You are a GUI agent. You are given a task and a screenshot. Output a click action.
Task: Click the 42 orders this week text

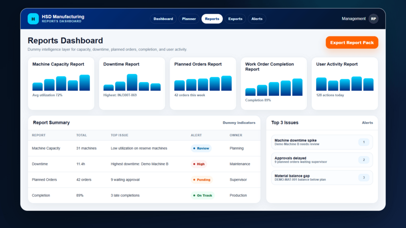pyautogui.click(x=189, y=95)
